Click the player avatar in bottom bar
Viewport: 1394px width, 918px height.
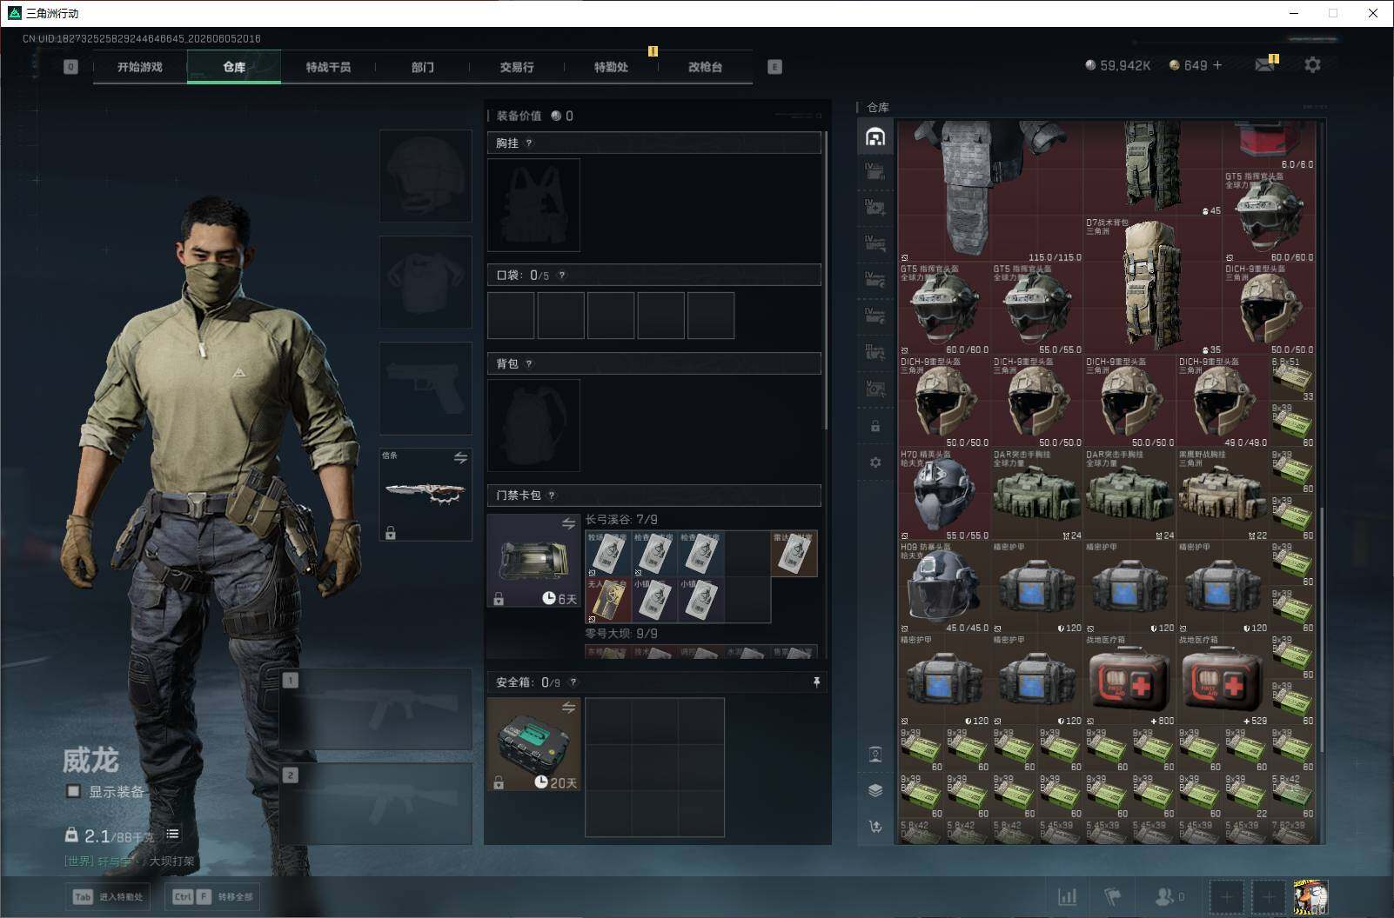1310,897
